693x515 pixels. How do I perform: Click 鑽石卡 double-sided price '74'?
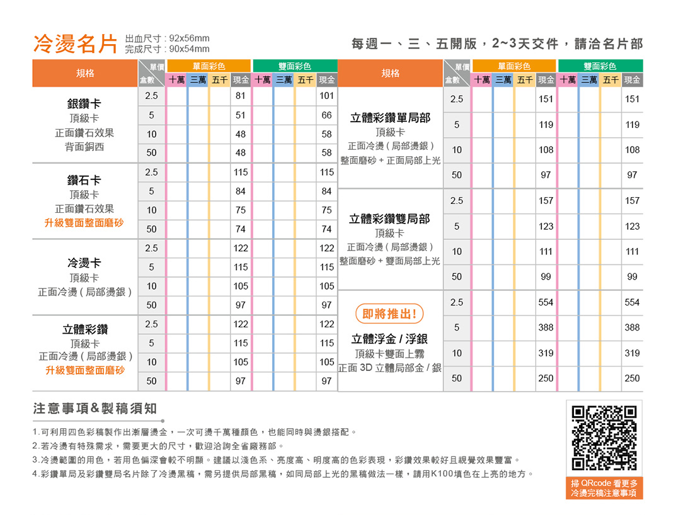[326, 229]
